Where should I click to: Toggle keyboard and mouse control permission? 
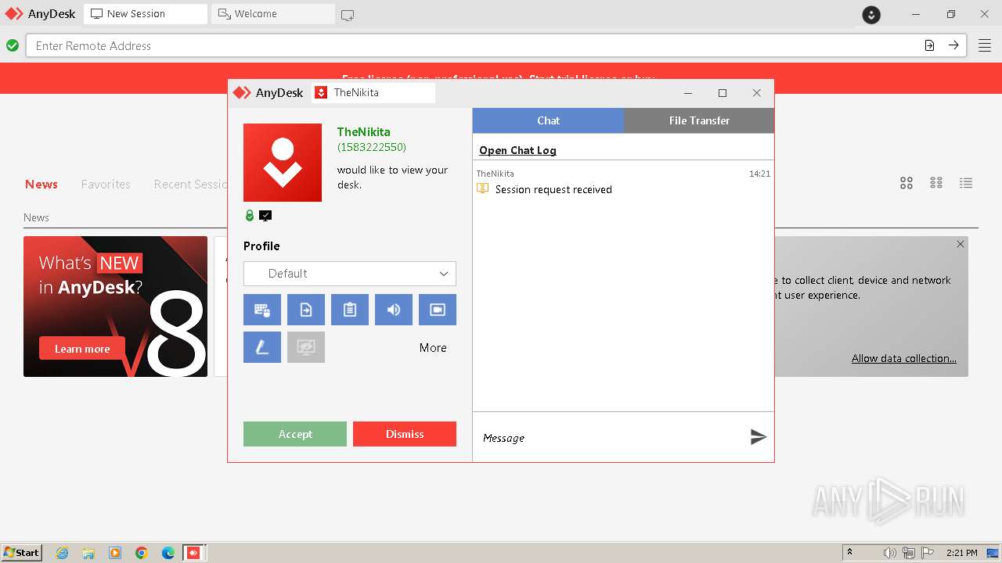262,310
